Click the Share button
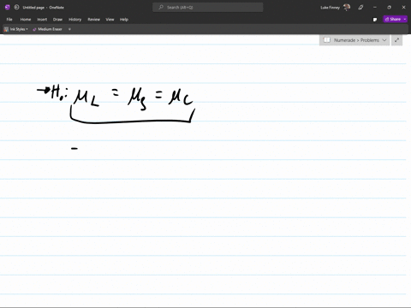This screenshot has width=411, height=308. (393, 19)
